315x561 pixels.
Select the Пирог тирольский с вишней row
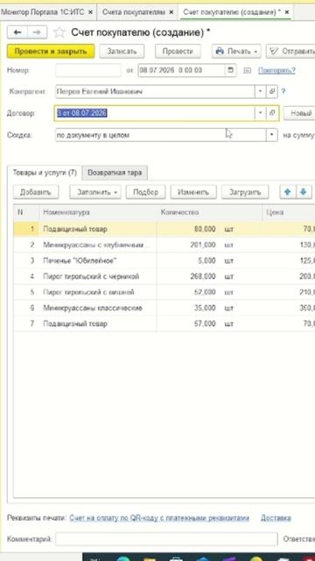click(x=164, y=292)
